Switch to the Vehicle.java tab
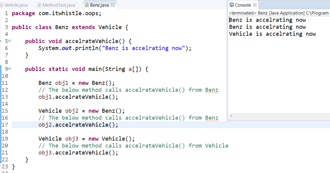Image resolution: width=330 pixels, height=173 pixels. [16, 5]
